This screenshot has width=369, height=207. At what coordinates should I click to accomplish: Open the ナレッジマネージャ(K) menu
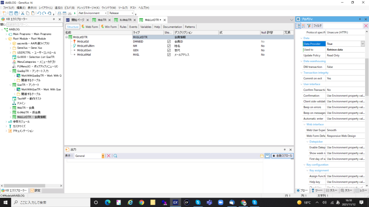tap(88, 8)
